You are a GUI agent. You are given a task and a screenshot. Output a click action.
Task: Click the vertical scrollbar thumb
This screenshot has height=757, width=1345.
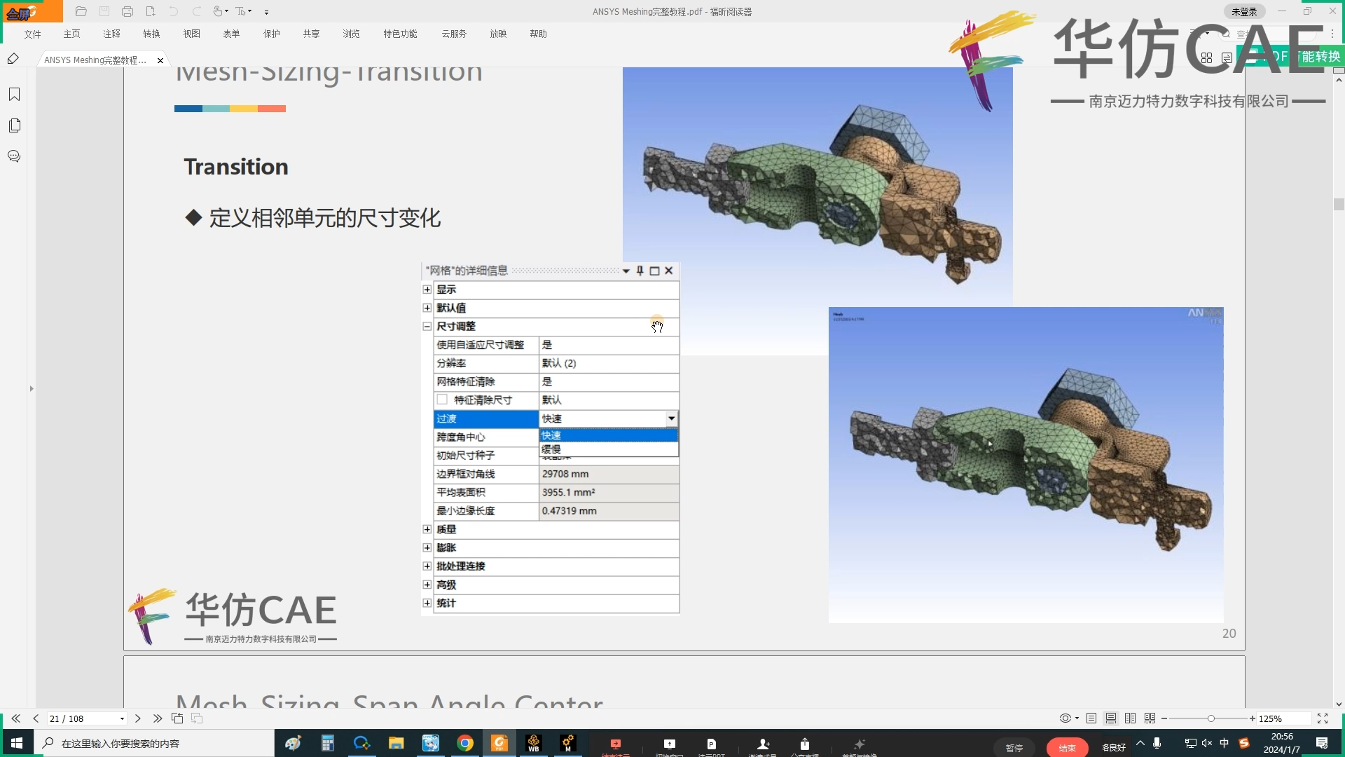tap(1339, 204)
